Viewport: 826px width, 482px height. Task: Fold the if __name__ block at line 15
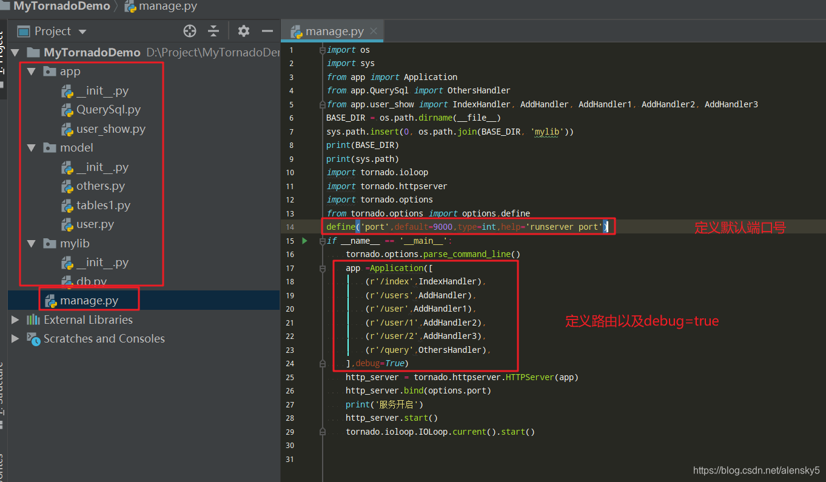tap(323, 241)
